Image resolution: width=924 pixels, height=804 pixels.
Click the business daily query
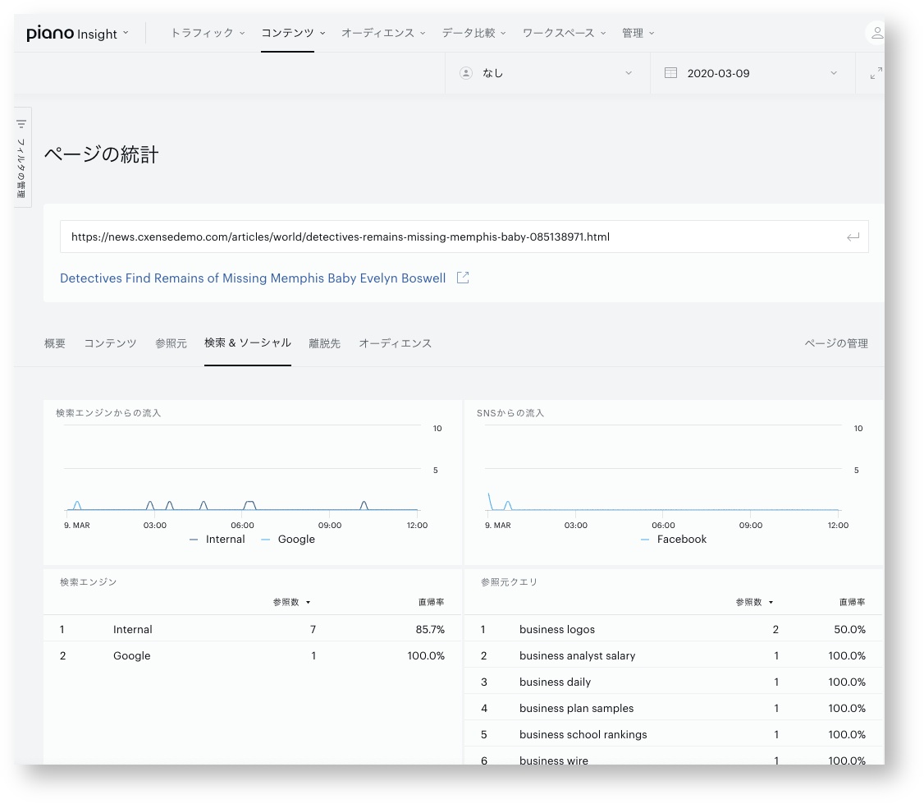pyautogui.click(x=555, y=682)
